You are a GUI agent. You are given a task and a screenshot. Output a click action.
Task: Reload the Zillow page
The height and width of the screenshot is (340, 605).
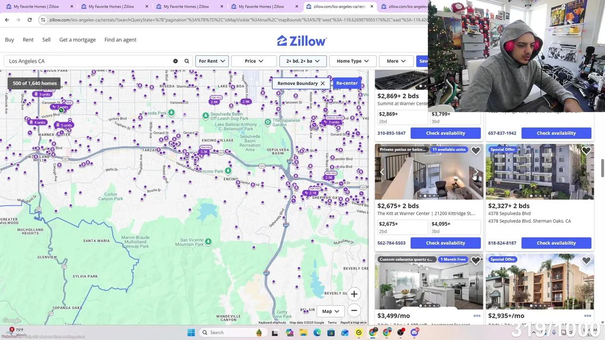29,20
